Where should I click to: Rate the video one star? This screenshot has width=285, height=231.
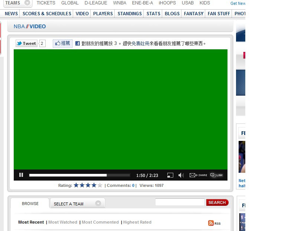coord(76,185)
